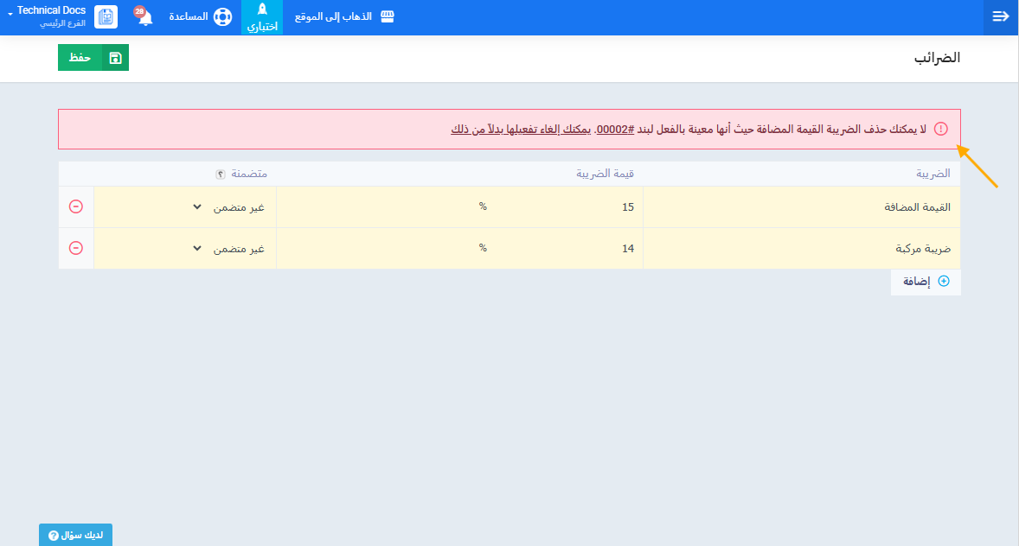Click the قيمة الضريبة column header

(605, 174)
